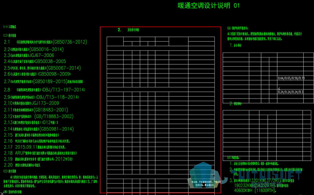Screen dimensions: 314x195
Task: Select 'JGJ67-2006' in item 2.3
Action: click(41, 55)
